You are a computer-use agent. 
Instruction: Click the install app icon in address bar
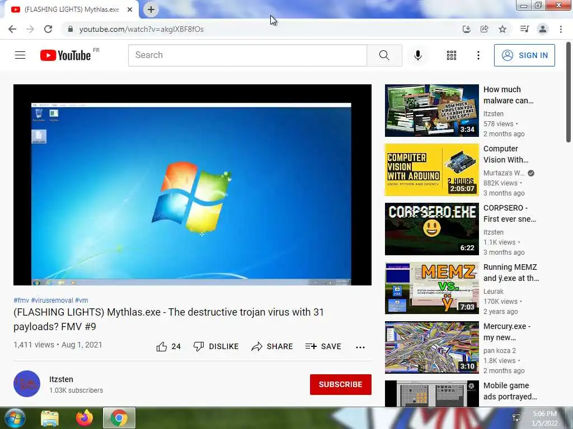[466, 29]
